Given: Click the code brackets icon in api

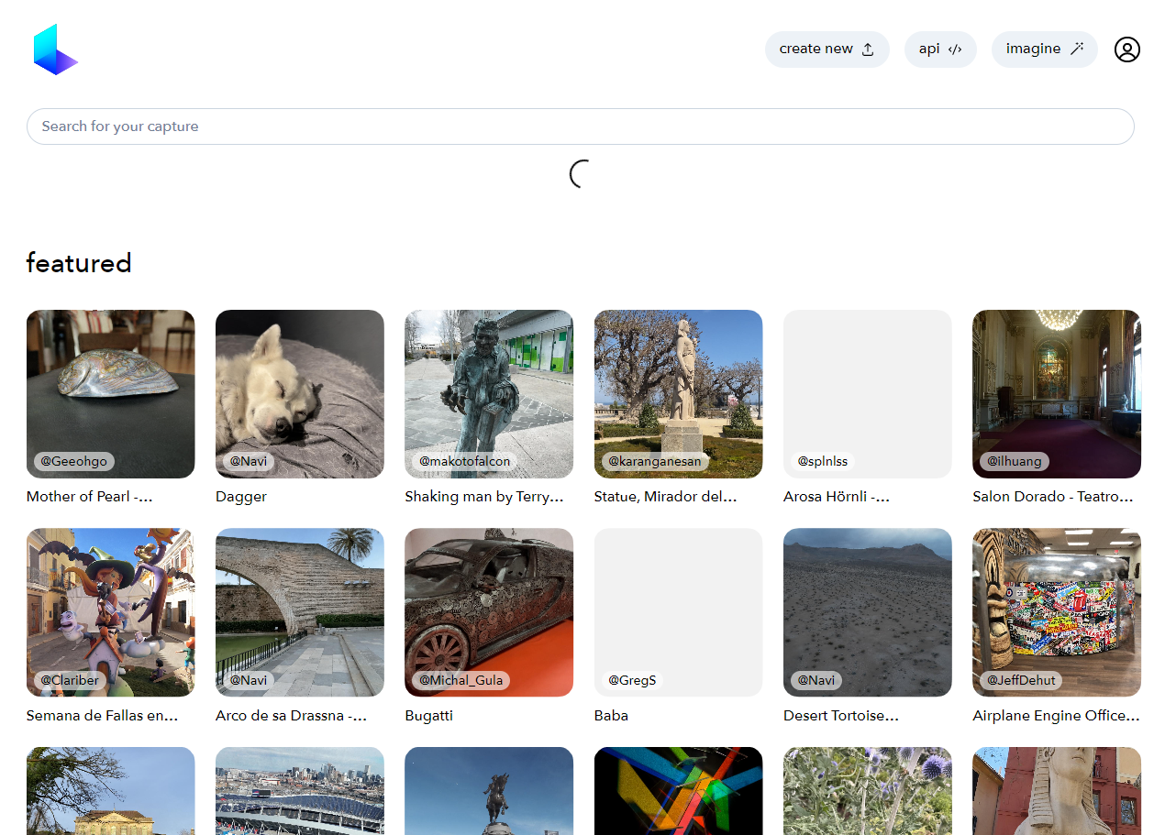Looking at the screenshot, I should click(955, 49).
